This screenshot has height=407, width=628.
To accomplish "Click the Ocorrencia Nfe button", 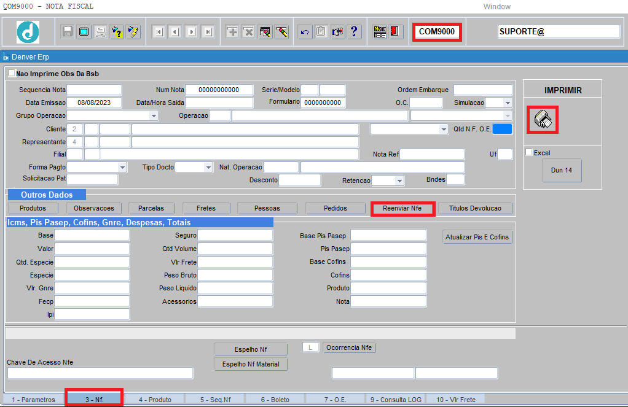I will tap(349, 347).
